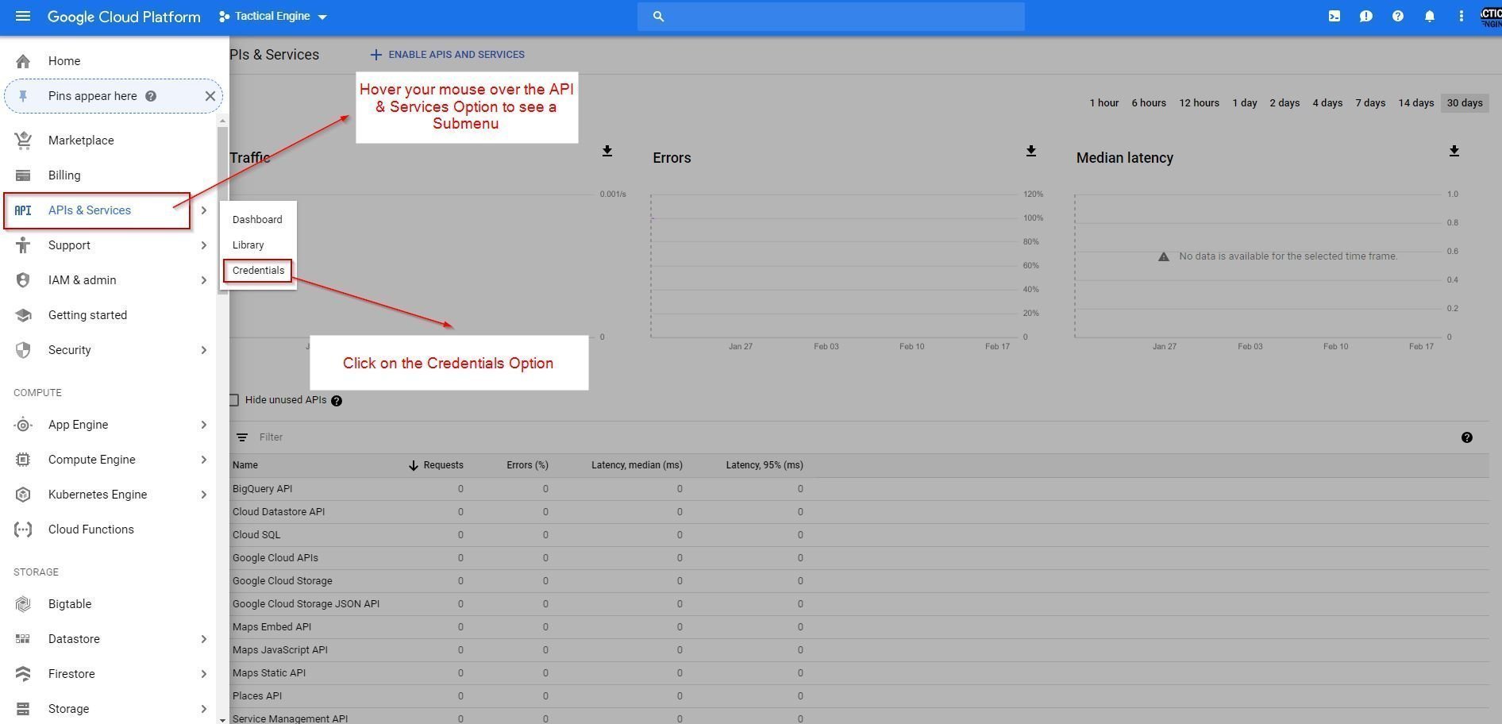Click the Marketplace cart icon
This screenshot has width=1502, height=724.
(x=23, y=141)
